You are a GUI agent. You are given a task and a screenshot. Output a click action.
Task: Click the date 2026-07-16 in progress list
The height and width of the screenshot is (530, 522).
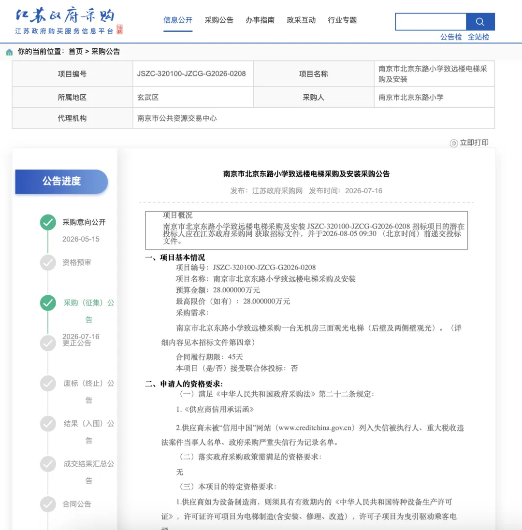tap(81, 336)
